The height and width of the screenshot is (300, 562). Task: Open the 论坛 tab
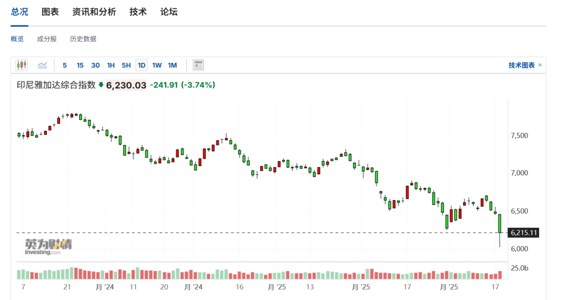coord(169,12)
